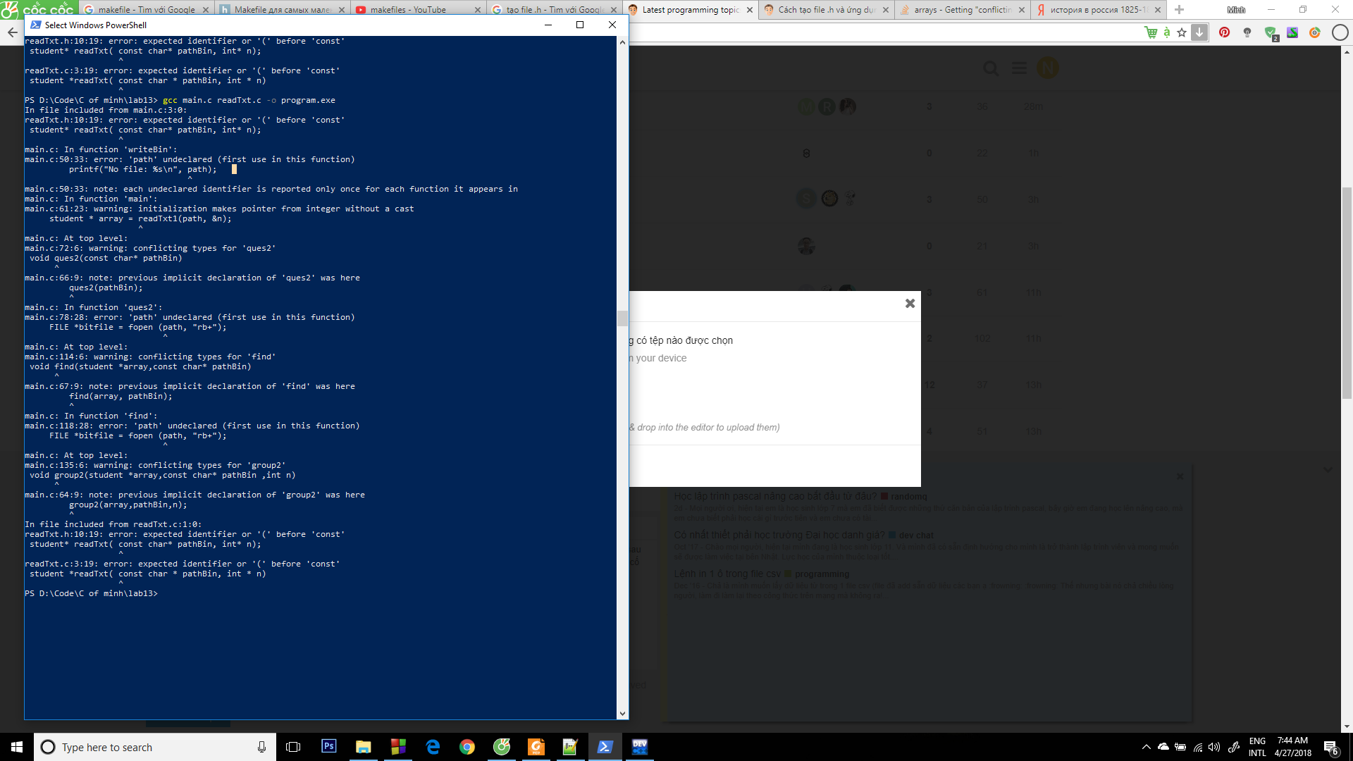Launch Photoshop from the taskbar
Screen dimensions: 1353x761
(x=328, y=747)
